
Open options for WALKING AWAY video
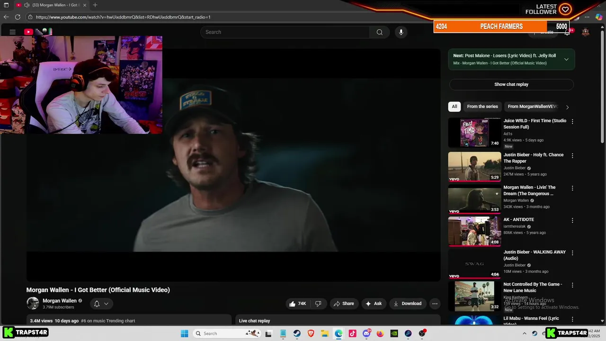tap(572, 253)
